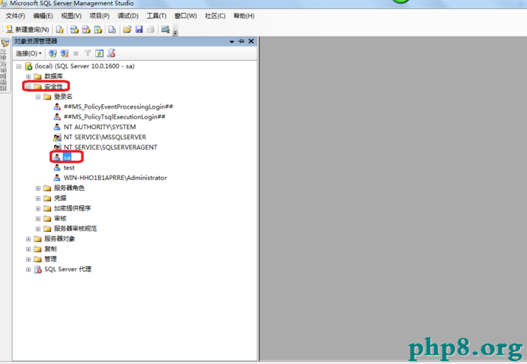Click the SQL Server Compact Query icon
The image size is (527, 364).
[x=112, y=30]
